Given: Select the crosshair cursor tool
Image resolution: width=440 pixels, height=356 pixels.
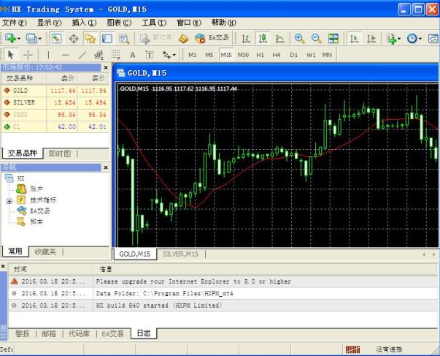Looking at the screenshot, I should [x=28, y=55].
